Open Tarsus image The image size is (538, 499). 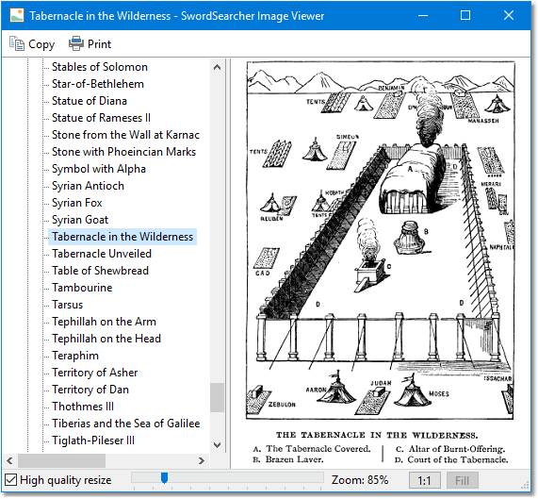click(x=67, y=305)
